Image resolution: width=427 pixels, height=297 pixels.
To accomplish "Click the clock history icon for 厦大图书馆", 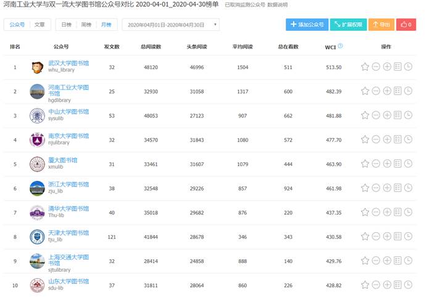I will tap(408, 164).
